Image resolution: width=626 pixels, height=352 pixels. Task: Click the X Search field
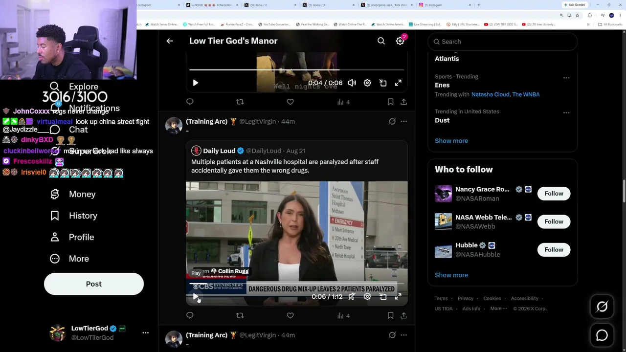503,42
